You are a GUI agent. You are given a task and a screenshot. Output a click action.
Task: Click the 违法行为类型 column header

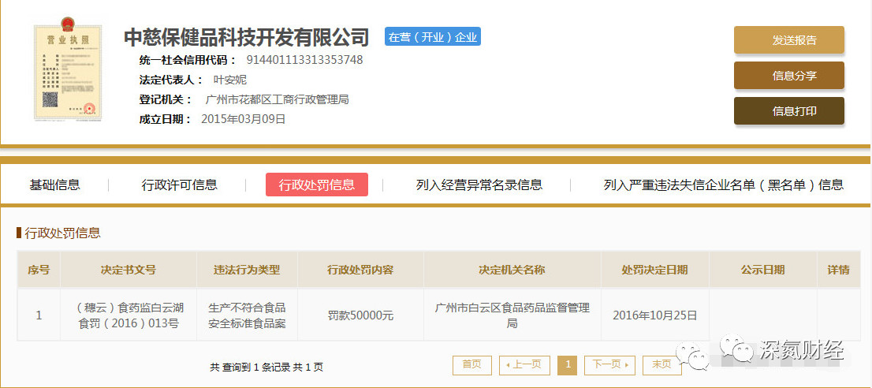pos(247,270)
